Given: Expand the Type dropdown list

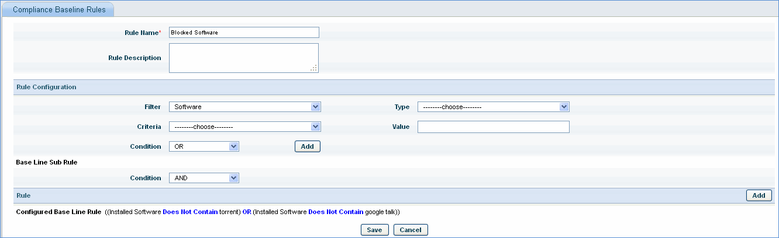Looking at the screenshot, I should (x=493, y=107).
